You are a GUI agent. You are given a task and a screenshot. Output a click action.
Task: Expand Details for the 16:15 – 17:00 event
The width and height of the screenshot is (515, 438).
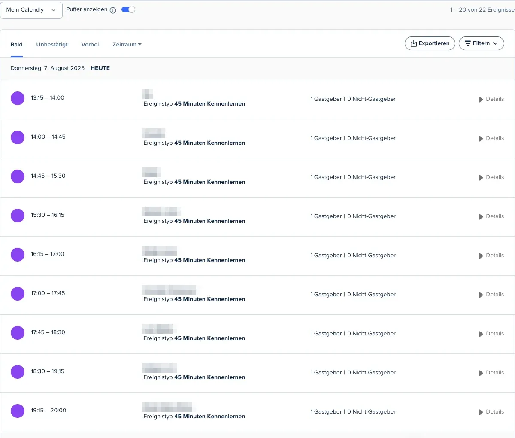pyautogui.click(x=491, y=255)
